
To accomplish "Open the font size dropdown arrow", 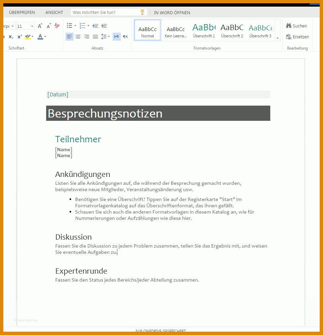I will pos(32,26).
